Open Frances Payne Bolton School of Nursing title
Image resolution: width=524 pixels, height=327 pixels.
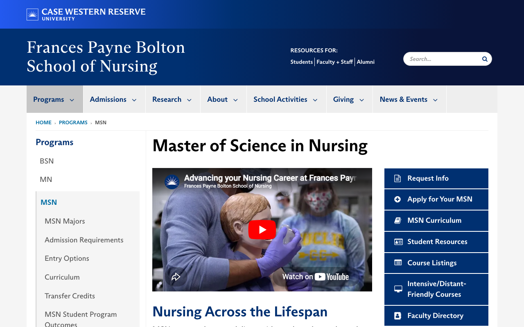(106, 57)
